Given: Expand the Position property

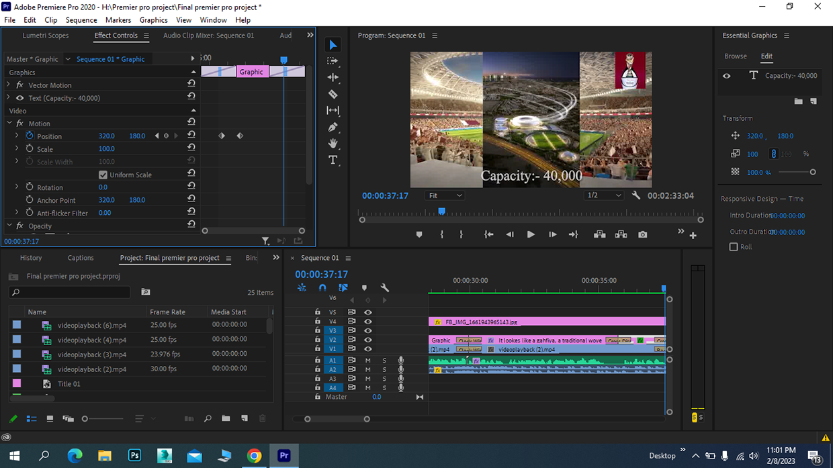Looking at the screenshot, I should [x=17, y=136].
